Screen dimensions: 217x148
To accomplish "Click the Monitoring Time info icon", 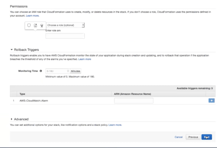I will click(41, 71).
